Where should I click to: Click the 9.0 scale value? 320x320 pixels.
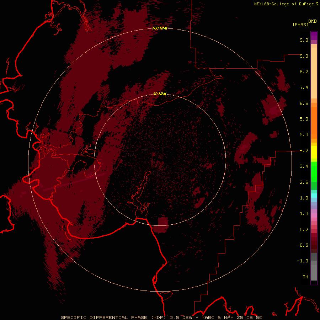point(304,56)
